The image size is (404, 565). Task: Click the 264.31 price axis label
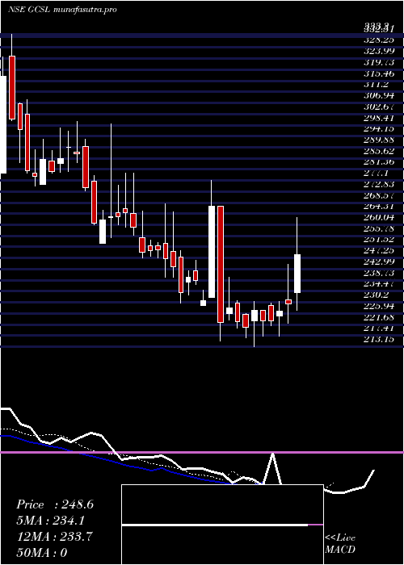click(379, 207)
